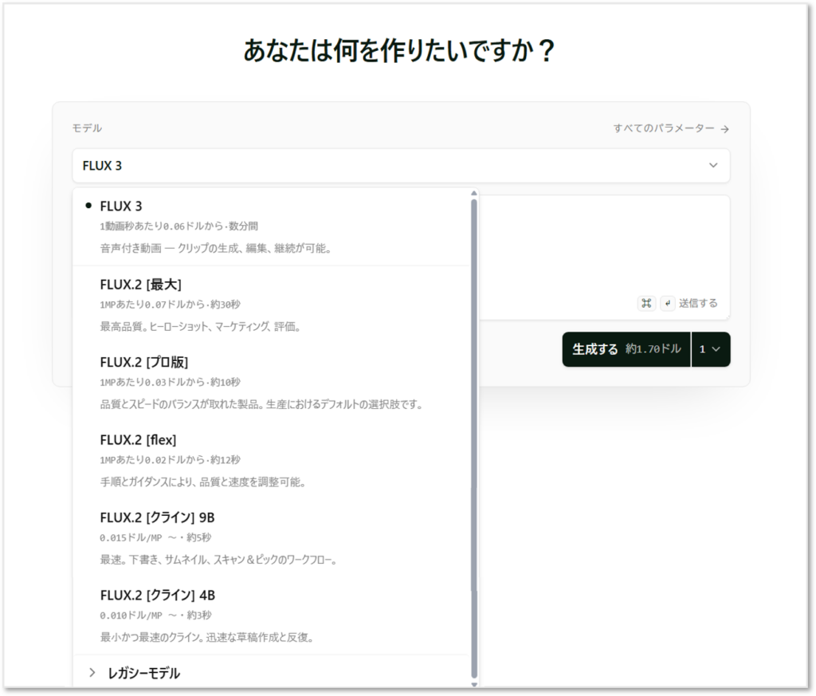Click description 最小かつ最速のクライン

pos(206,637)
